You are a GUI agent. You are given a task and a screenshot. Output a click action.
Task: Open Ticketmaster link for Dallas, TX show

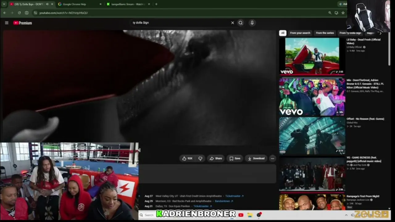[x=202, y=206]
